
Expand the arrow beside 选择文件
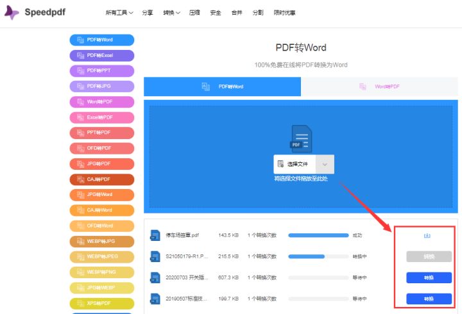325,164
